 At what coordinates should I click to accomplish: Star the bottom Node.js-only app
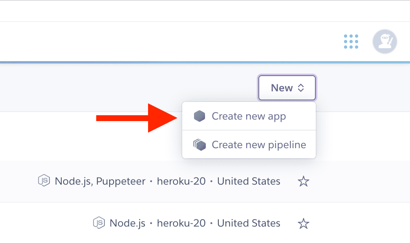point(304,223)
